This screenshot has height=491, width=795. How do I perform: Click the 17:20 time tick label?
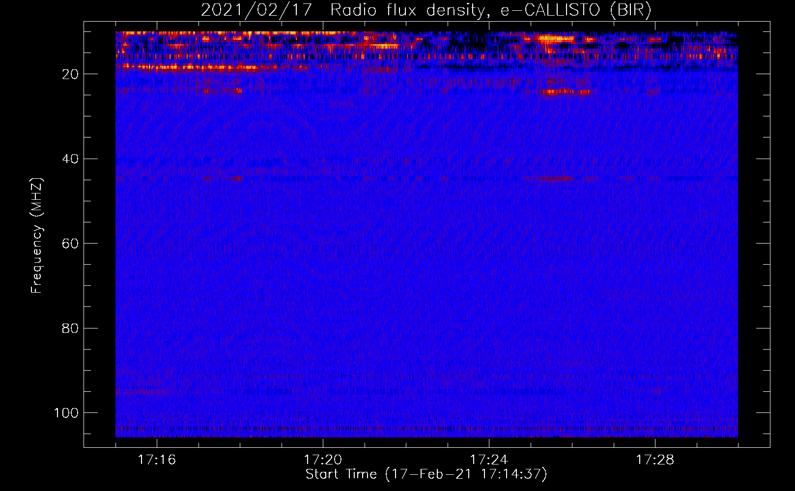click(323, 460)
